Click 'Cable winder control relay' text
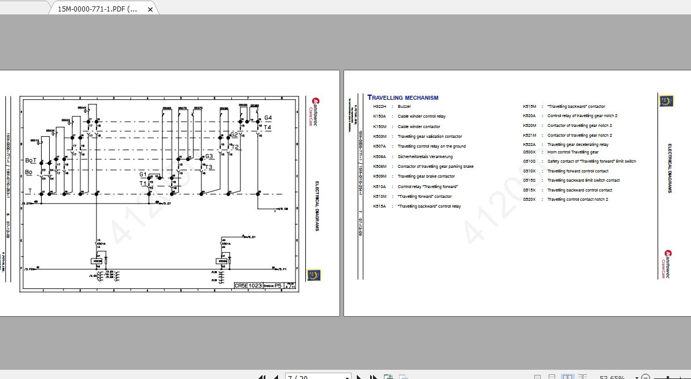The height and width of the screenshot is (379, 691). coord(422,117)
